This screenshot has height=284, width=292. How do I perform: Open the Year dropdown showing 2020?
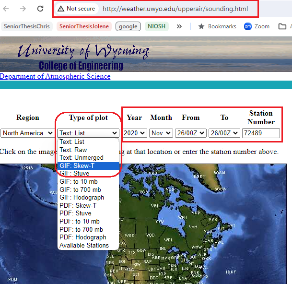point(135,133)
